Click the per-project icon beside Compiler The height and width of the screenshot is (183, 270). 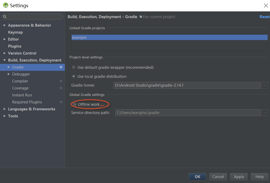tap(61, 81)
